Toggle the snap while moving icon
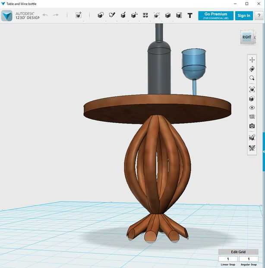 [252, 137]
